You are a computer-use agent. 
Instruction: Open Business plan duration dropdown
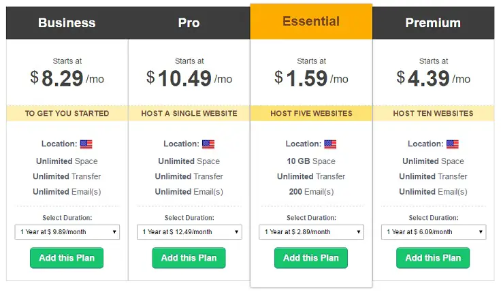click(67, 232)
